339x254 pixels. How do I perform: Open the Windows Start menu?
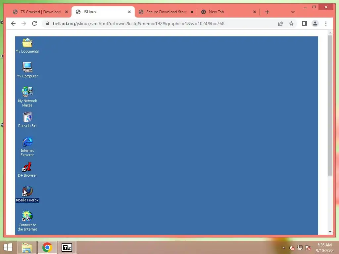tap(8, 247)
